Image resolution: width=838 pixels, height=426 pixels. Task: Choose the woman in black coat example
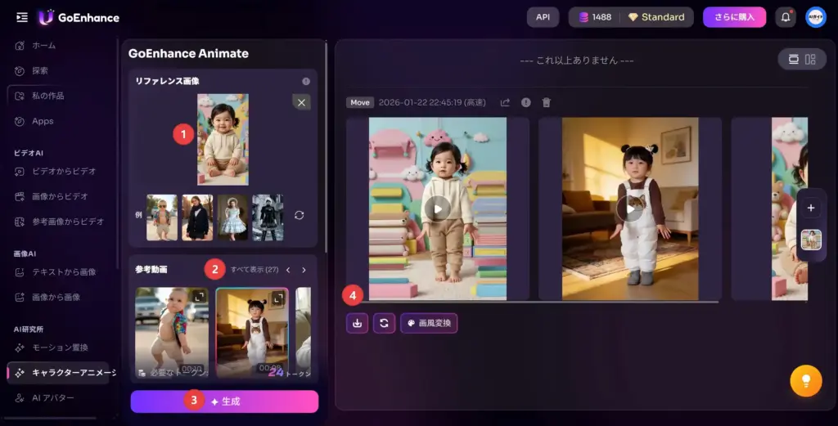point(197,217)
